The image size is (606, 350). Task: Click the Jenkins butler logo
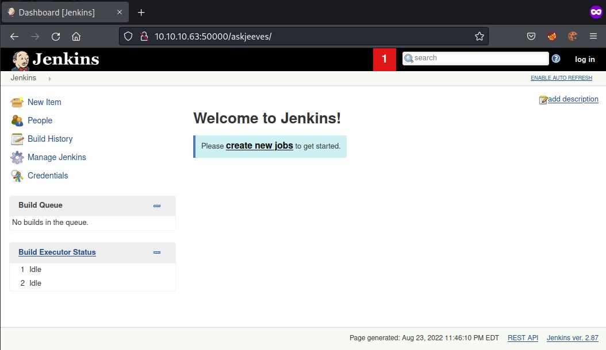(21, 60)
